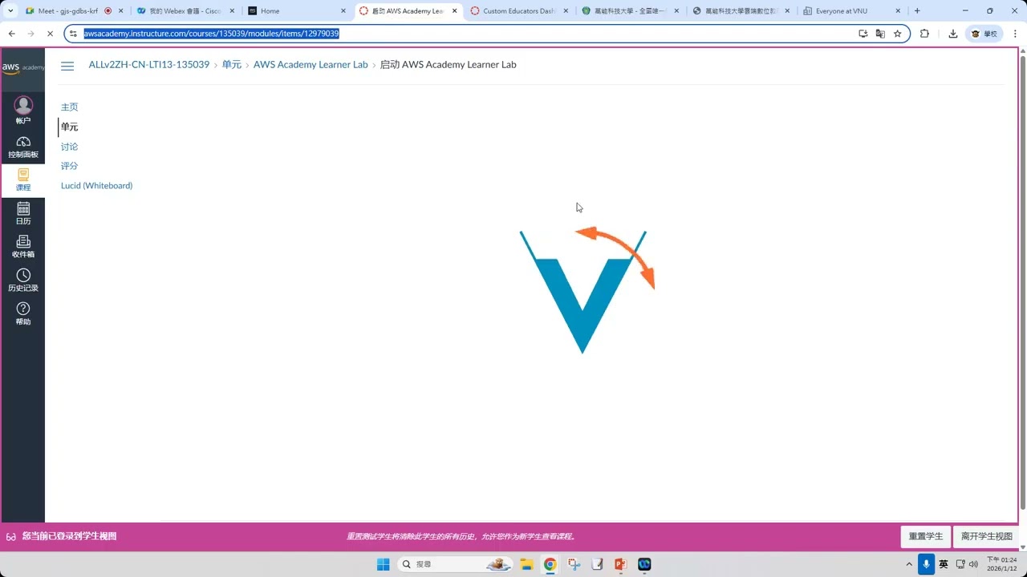Click the translate page icon in address bar
This screenshot has height=577, width=1027.
point(880,34)
